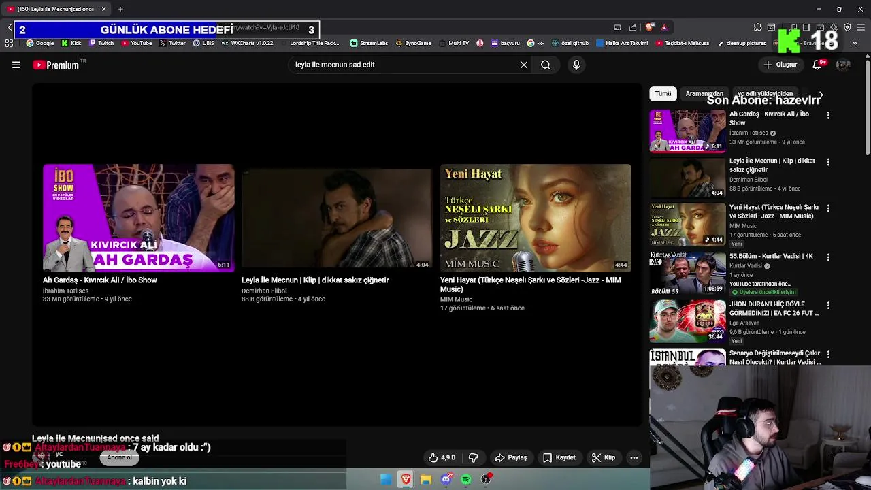Image resolution: width=871 pixels, height=490 pixels.
Task: Start voice search with the microphone
Action: (576, 65)
